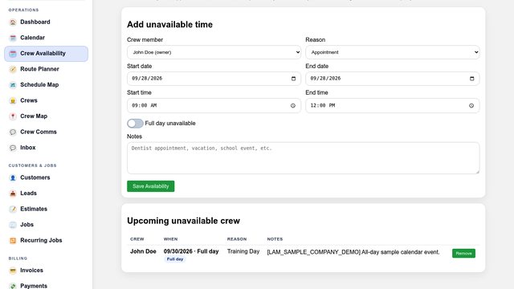The width and height of the screenshot is (514, 289).
Task: Click the End time field 12:00 PM
Action: [x=393, y=105]
